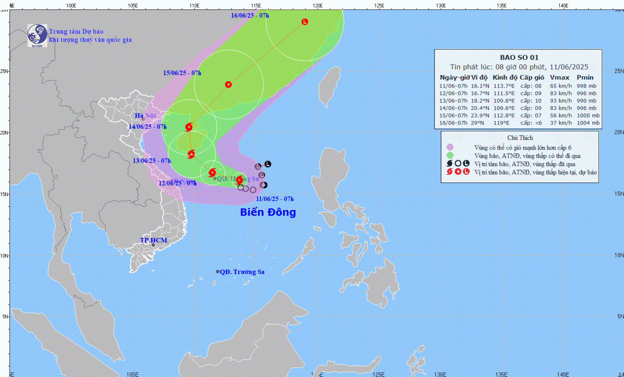Click the 'BAO SO 01' bulletin title
624x377 pixels.
[x=519, y=58]
